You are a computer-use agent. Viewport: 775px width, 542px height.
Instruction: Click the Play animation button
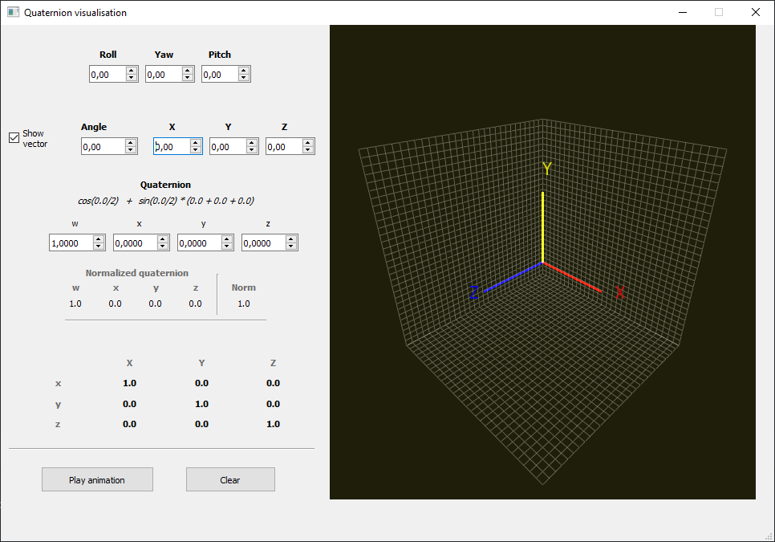97,479
